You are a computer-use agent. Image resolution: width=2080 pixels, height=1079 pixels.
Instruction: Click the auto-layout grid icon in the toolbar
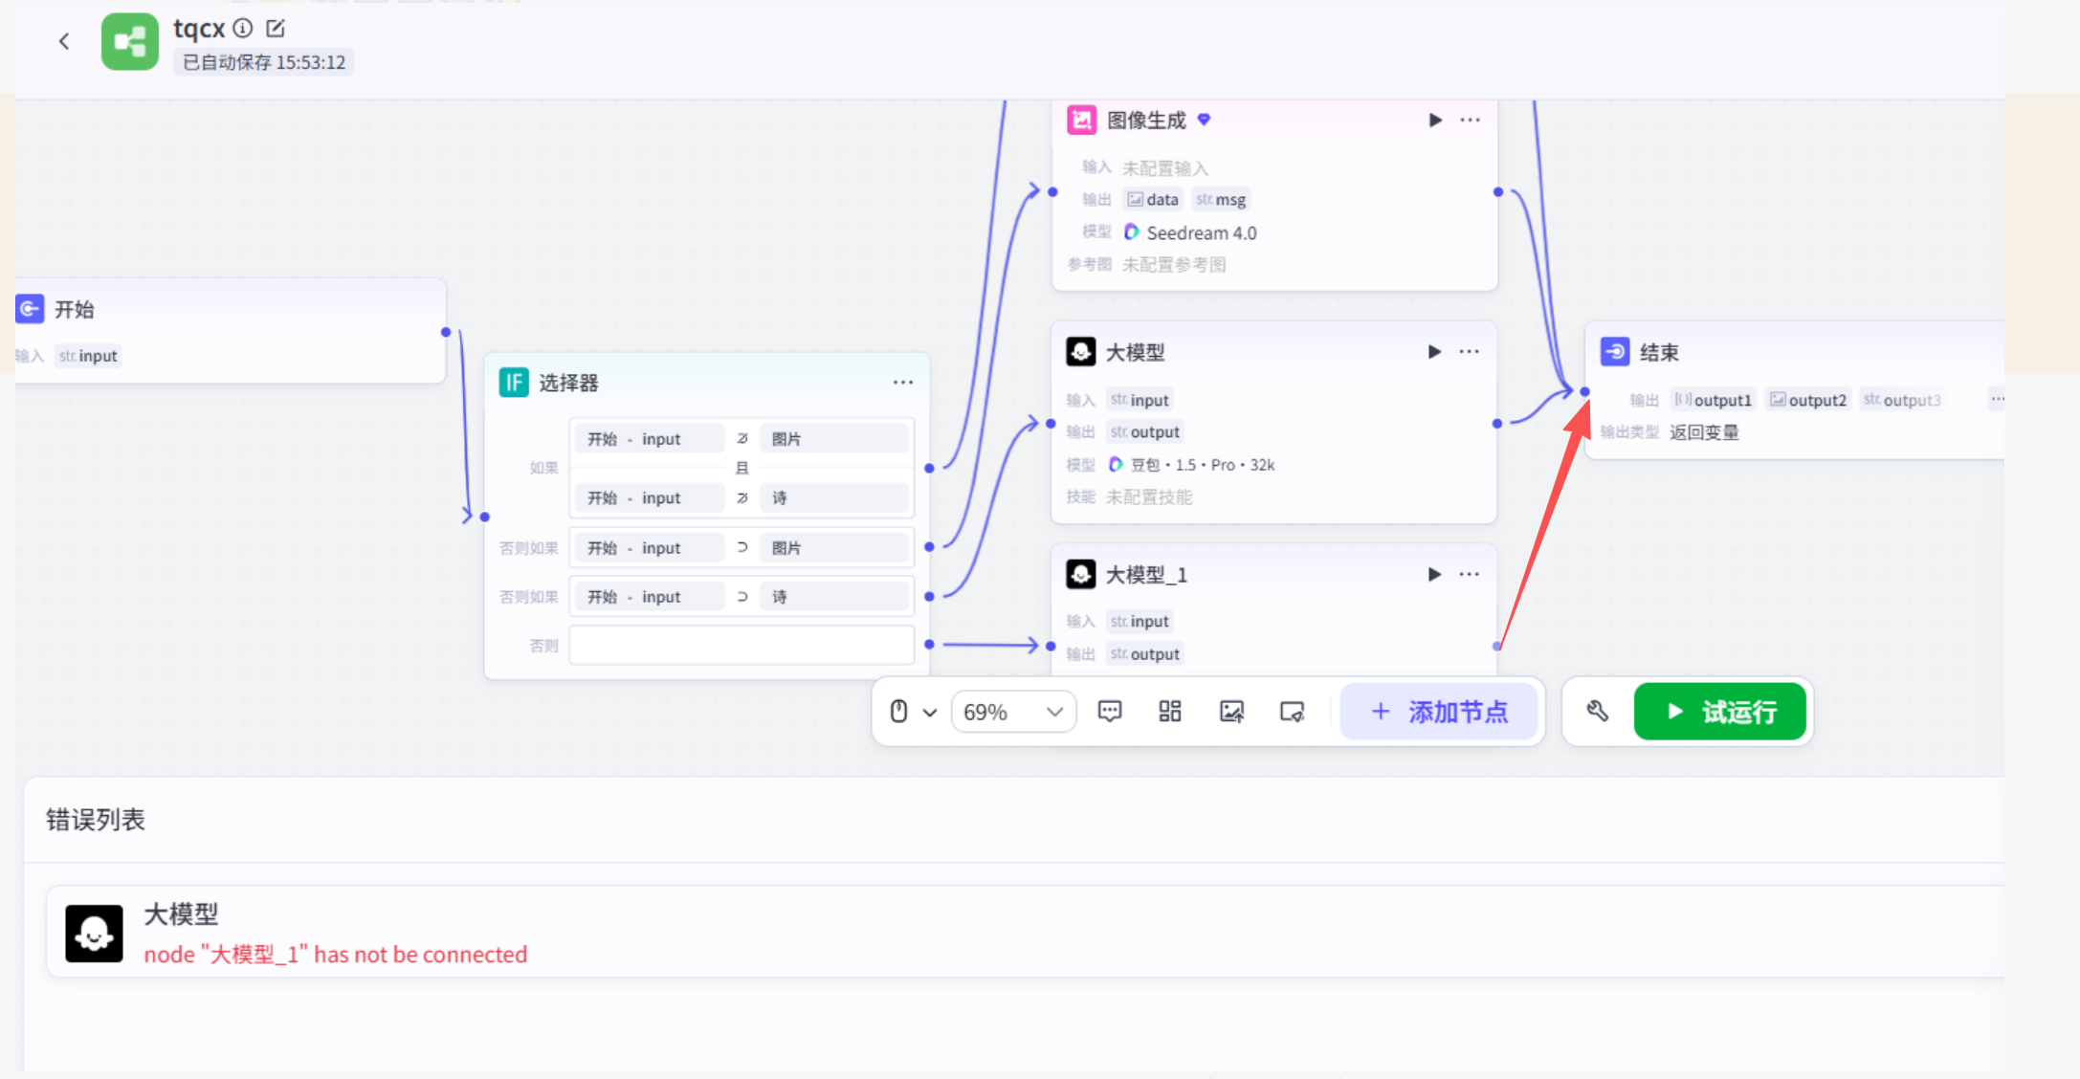(1170, 712)
